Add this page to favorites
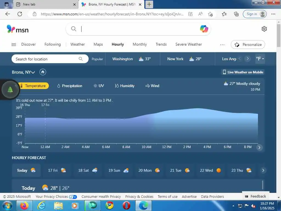Image resolution: width=281 pixels, height=211 pixels. pos(210,14)
